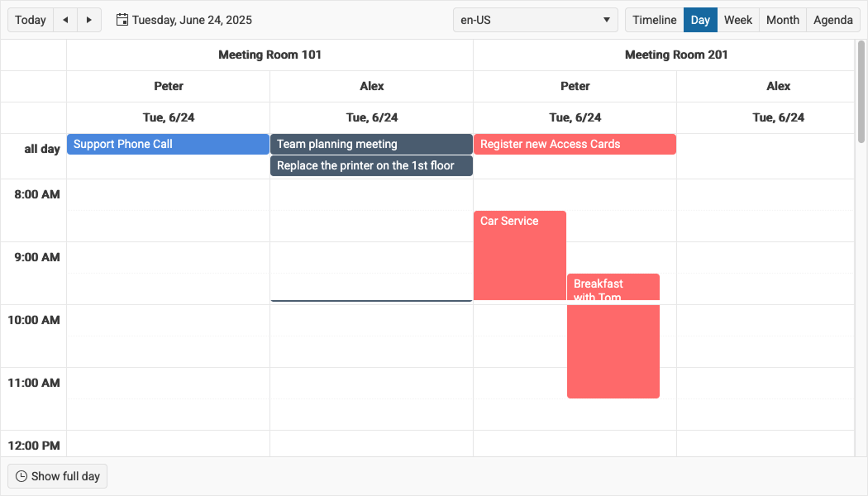Switch to the Timeline view
Screen dimensions: 868x496
click(x=654, y=20)
